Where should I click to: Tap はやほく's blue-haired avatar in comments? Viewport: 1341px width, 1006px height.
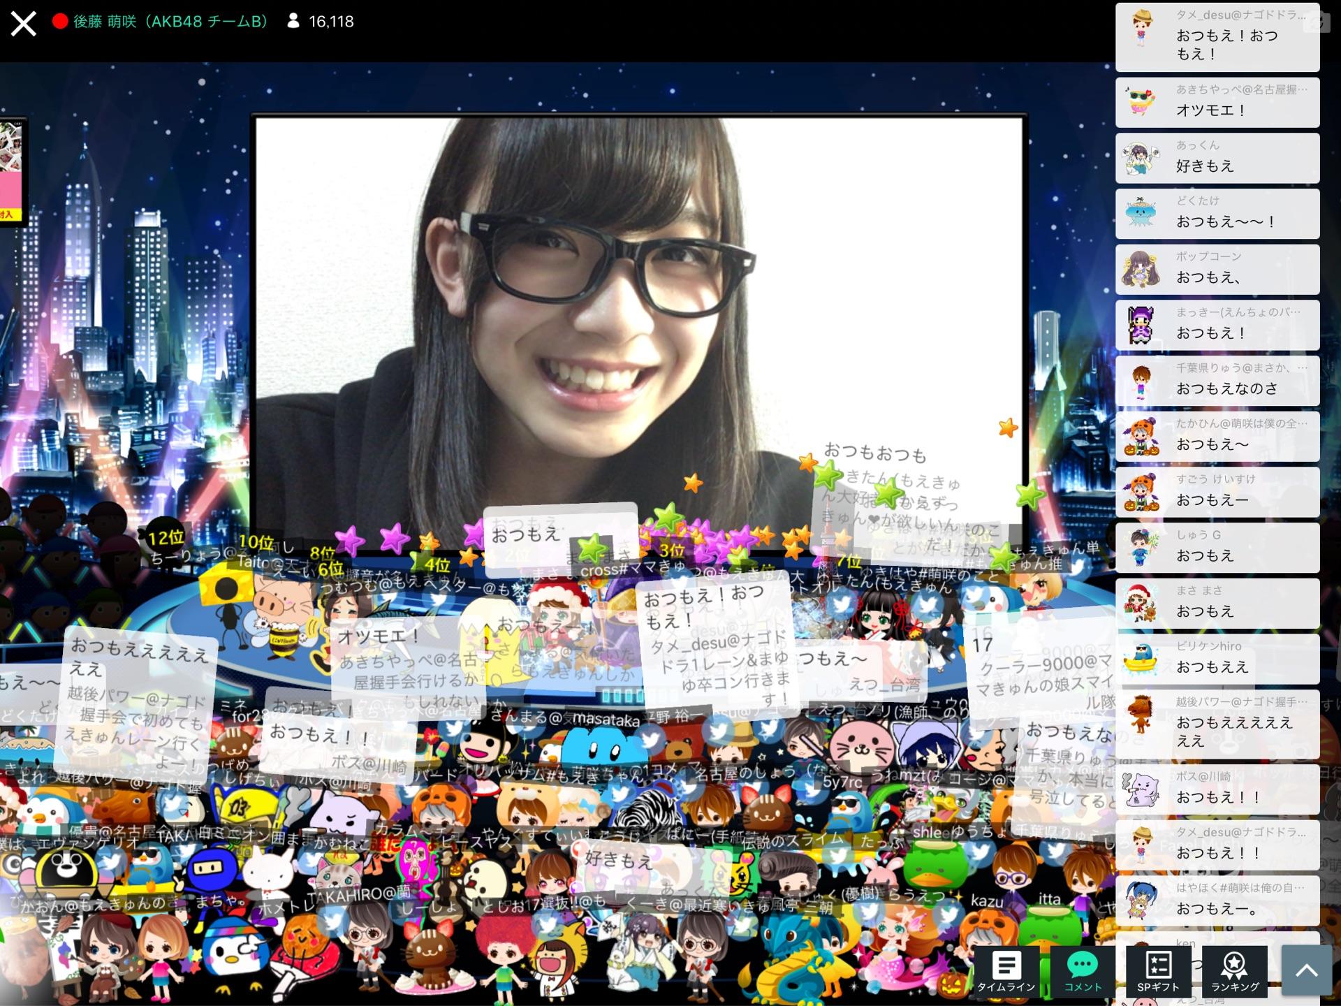1141,901
